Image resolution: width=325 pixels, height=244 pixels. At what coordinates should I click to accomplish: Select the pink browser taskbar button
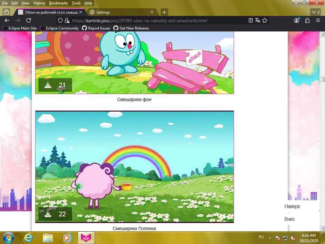point(86,238)
